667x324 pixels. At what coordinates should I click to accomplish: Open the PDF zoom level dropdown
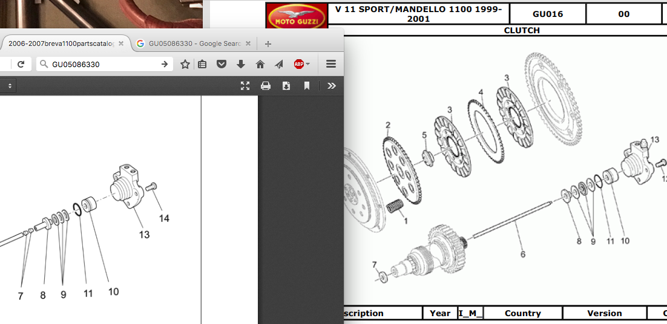point(7,86)
